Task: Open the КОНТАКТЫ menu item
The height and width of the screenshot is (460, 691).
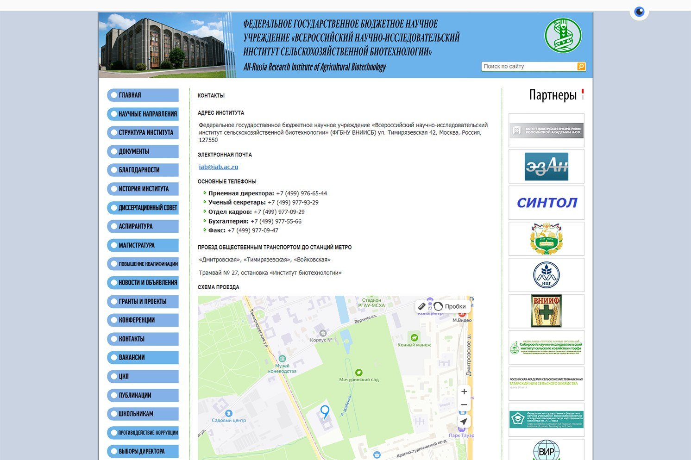Action: 143,339
